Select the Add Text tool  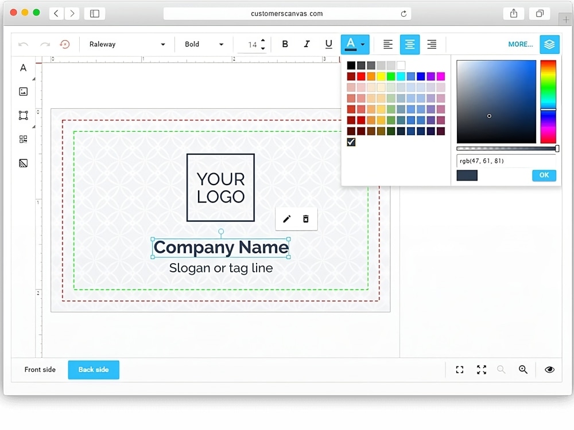click(23, 68)
